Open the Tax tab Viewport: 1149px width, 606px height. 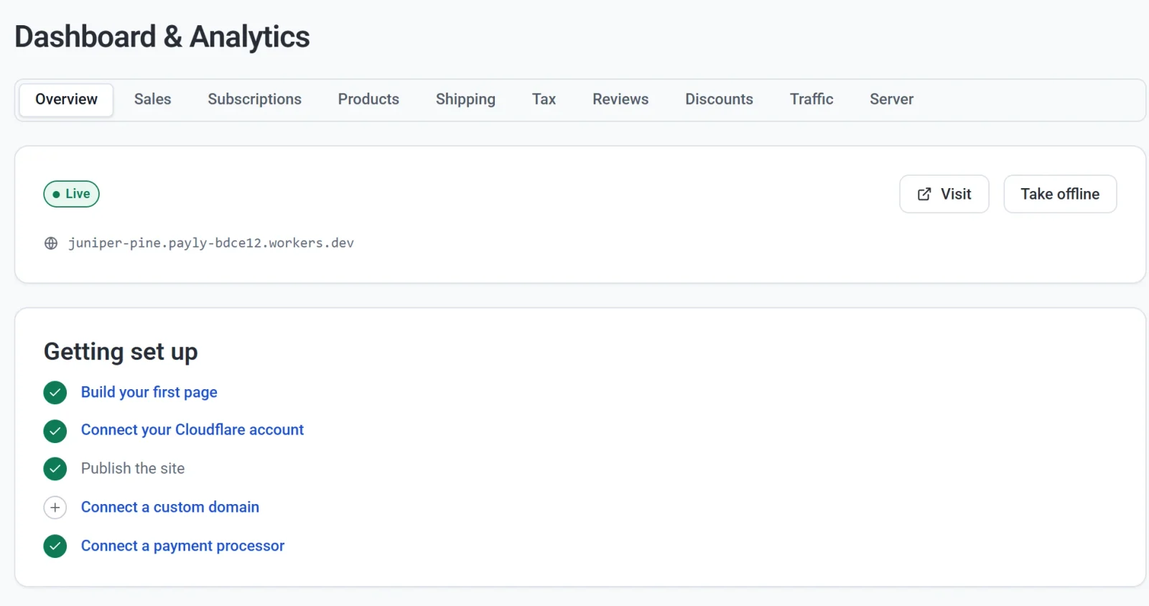[544, 100]
